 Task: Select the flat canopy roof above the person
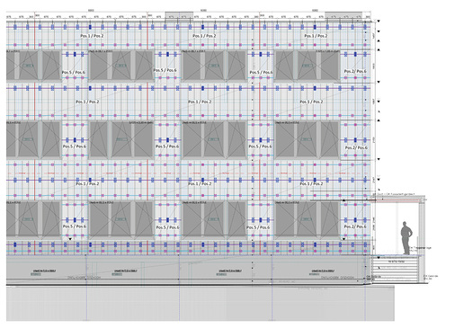pos(398,198)
